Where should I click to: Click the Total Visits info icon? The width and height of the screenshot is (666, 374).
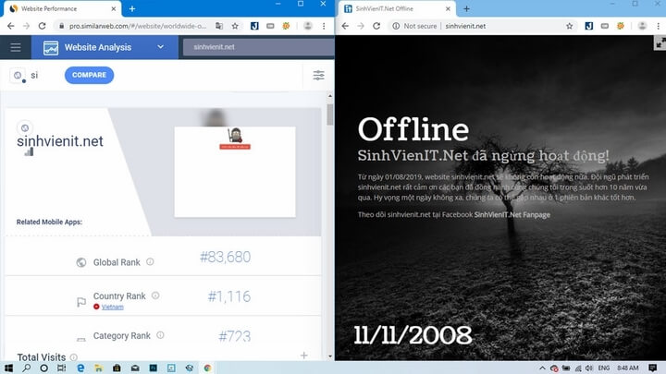(73, 357)
